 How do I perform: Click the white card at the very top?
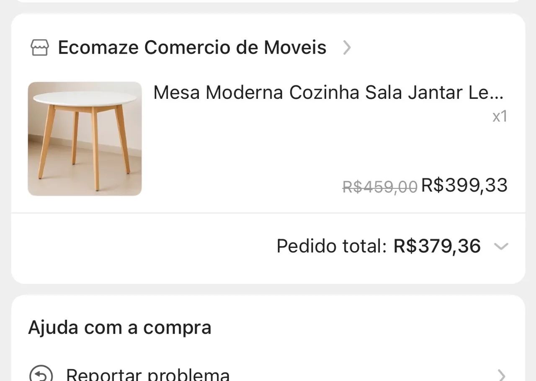tap(268, 1)
